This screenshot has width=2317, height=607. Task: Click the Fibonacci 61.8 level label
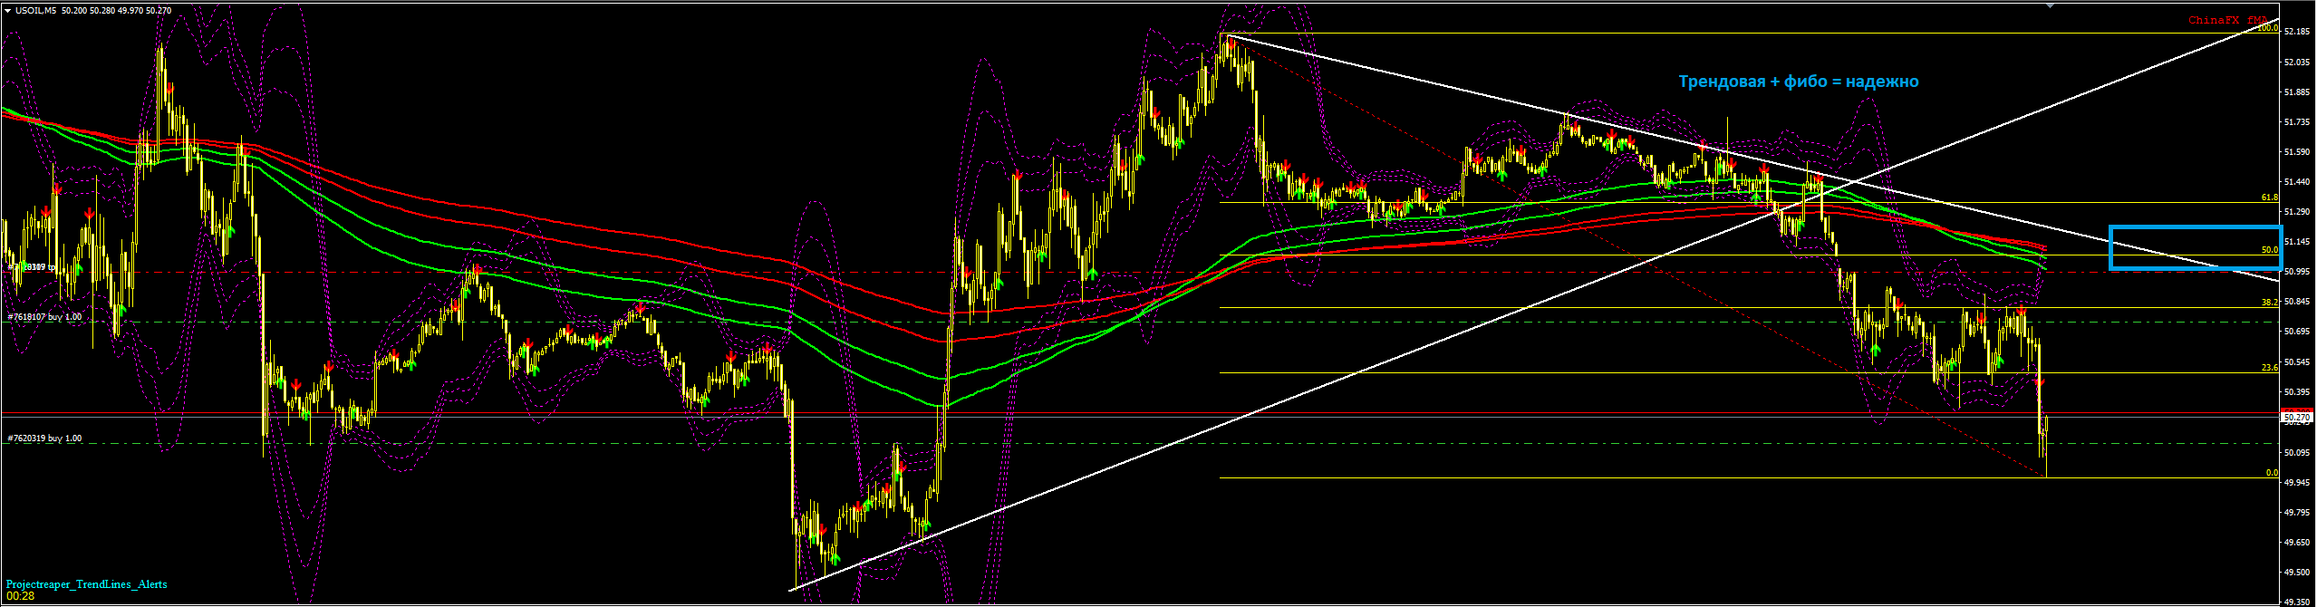(x=2269, y=198)
